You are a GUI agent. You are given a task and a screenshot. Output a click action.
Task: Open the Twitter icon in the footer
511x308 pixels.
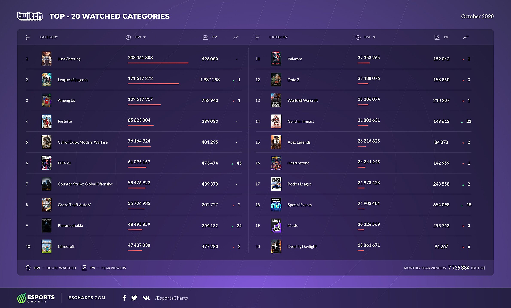(x=134, y=298)
